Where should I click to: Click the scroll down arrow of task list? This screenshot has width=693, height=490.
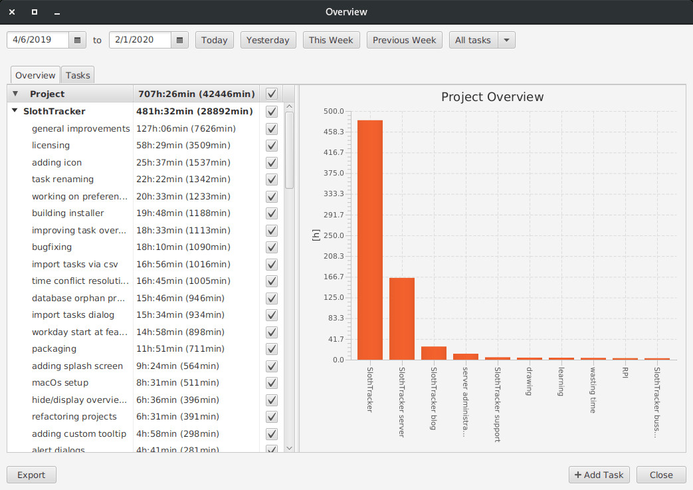290,448
